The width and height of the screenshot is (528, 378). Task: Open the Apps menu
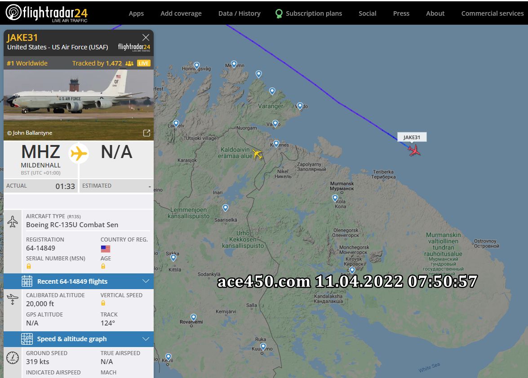coord(136,13)
